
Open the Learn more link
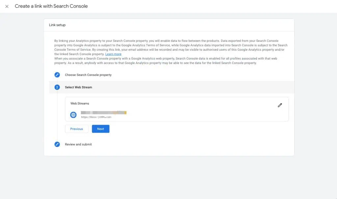point(113,54)
